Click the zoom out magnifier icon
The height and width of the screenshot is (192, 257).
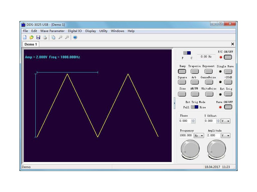tap(60, 37)
